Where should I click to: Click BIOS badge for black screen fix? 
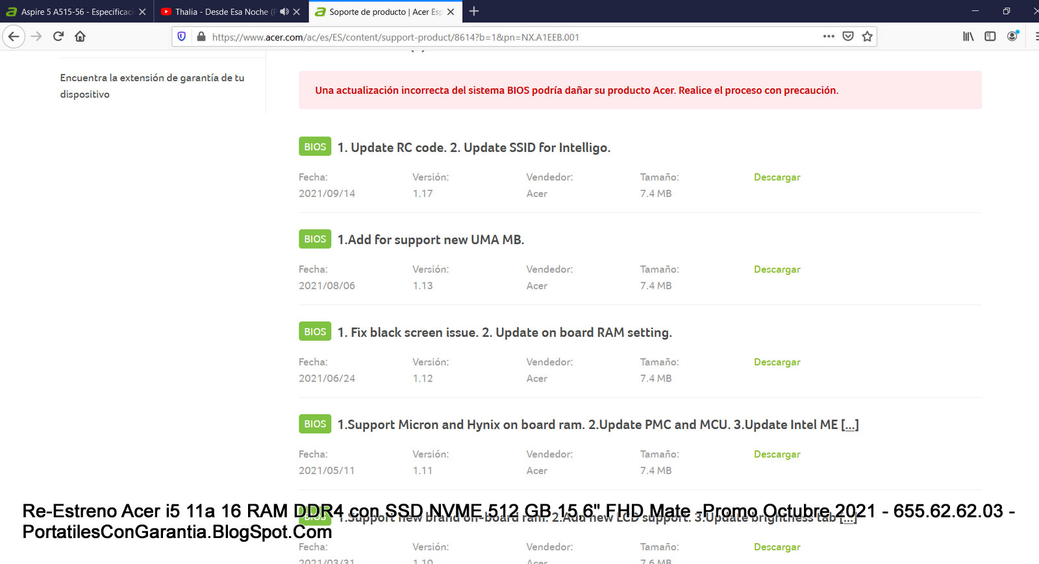click(315, 332)
